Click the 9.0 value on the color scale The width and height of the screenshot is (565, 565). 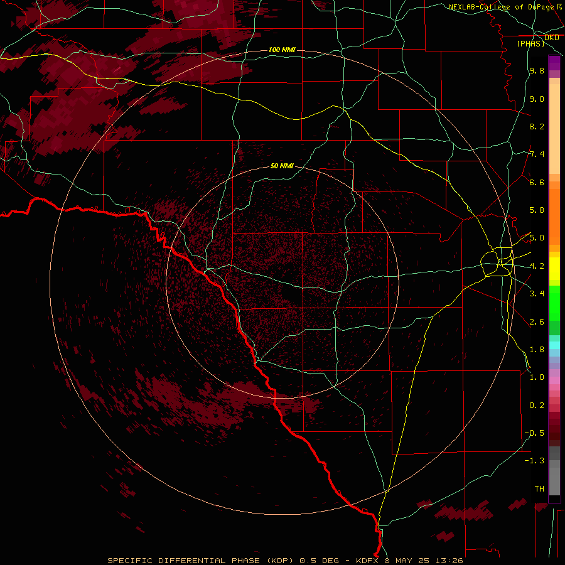coord(537,99)
